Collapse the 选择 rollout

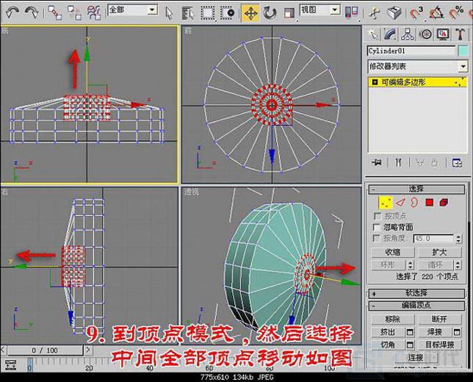click(416, 190)
